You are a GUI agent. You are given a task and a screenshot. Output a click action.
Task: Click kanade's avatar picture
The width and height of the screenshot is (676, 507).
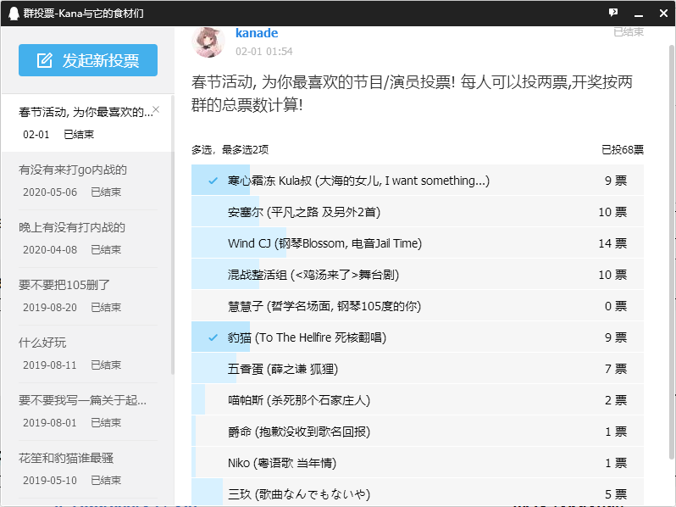tap(209, 41)
